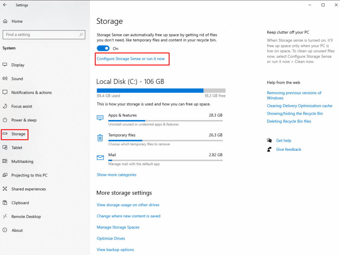Select Remote Desktop in the sidebar

(26, 217)
